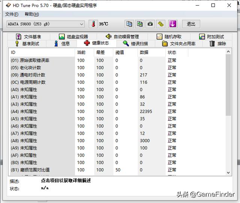
Task: Click the threshold value 50
Action: (x=118, y=170)
